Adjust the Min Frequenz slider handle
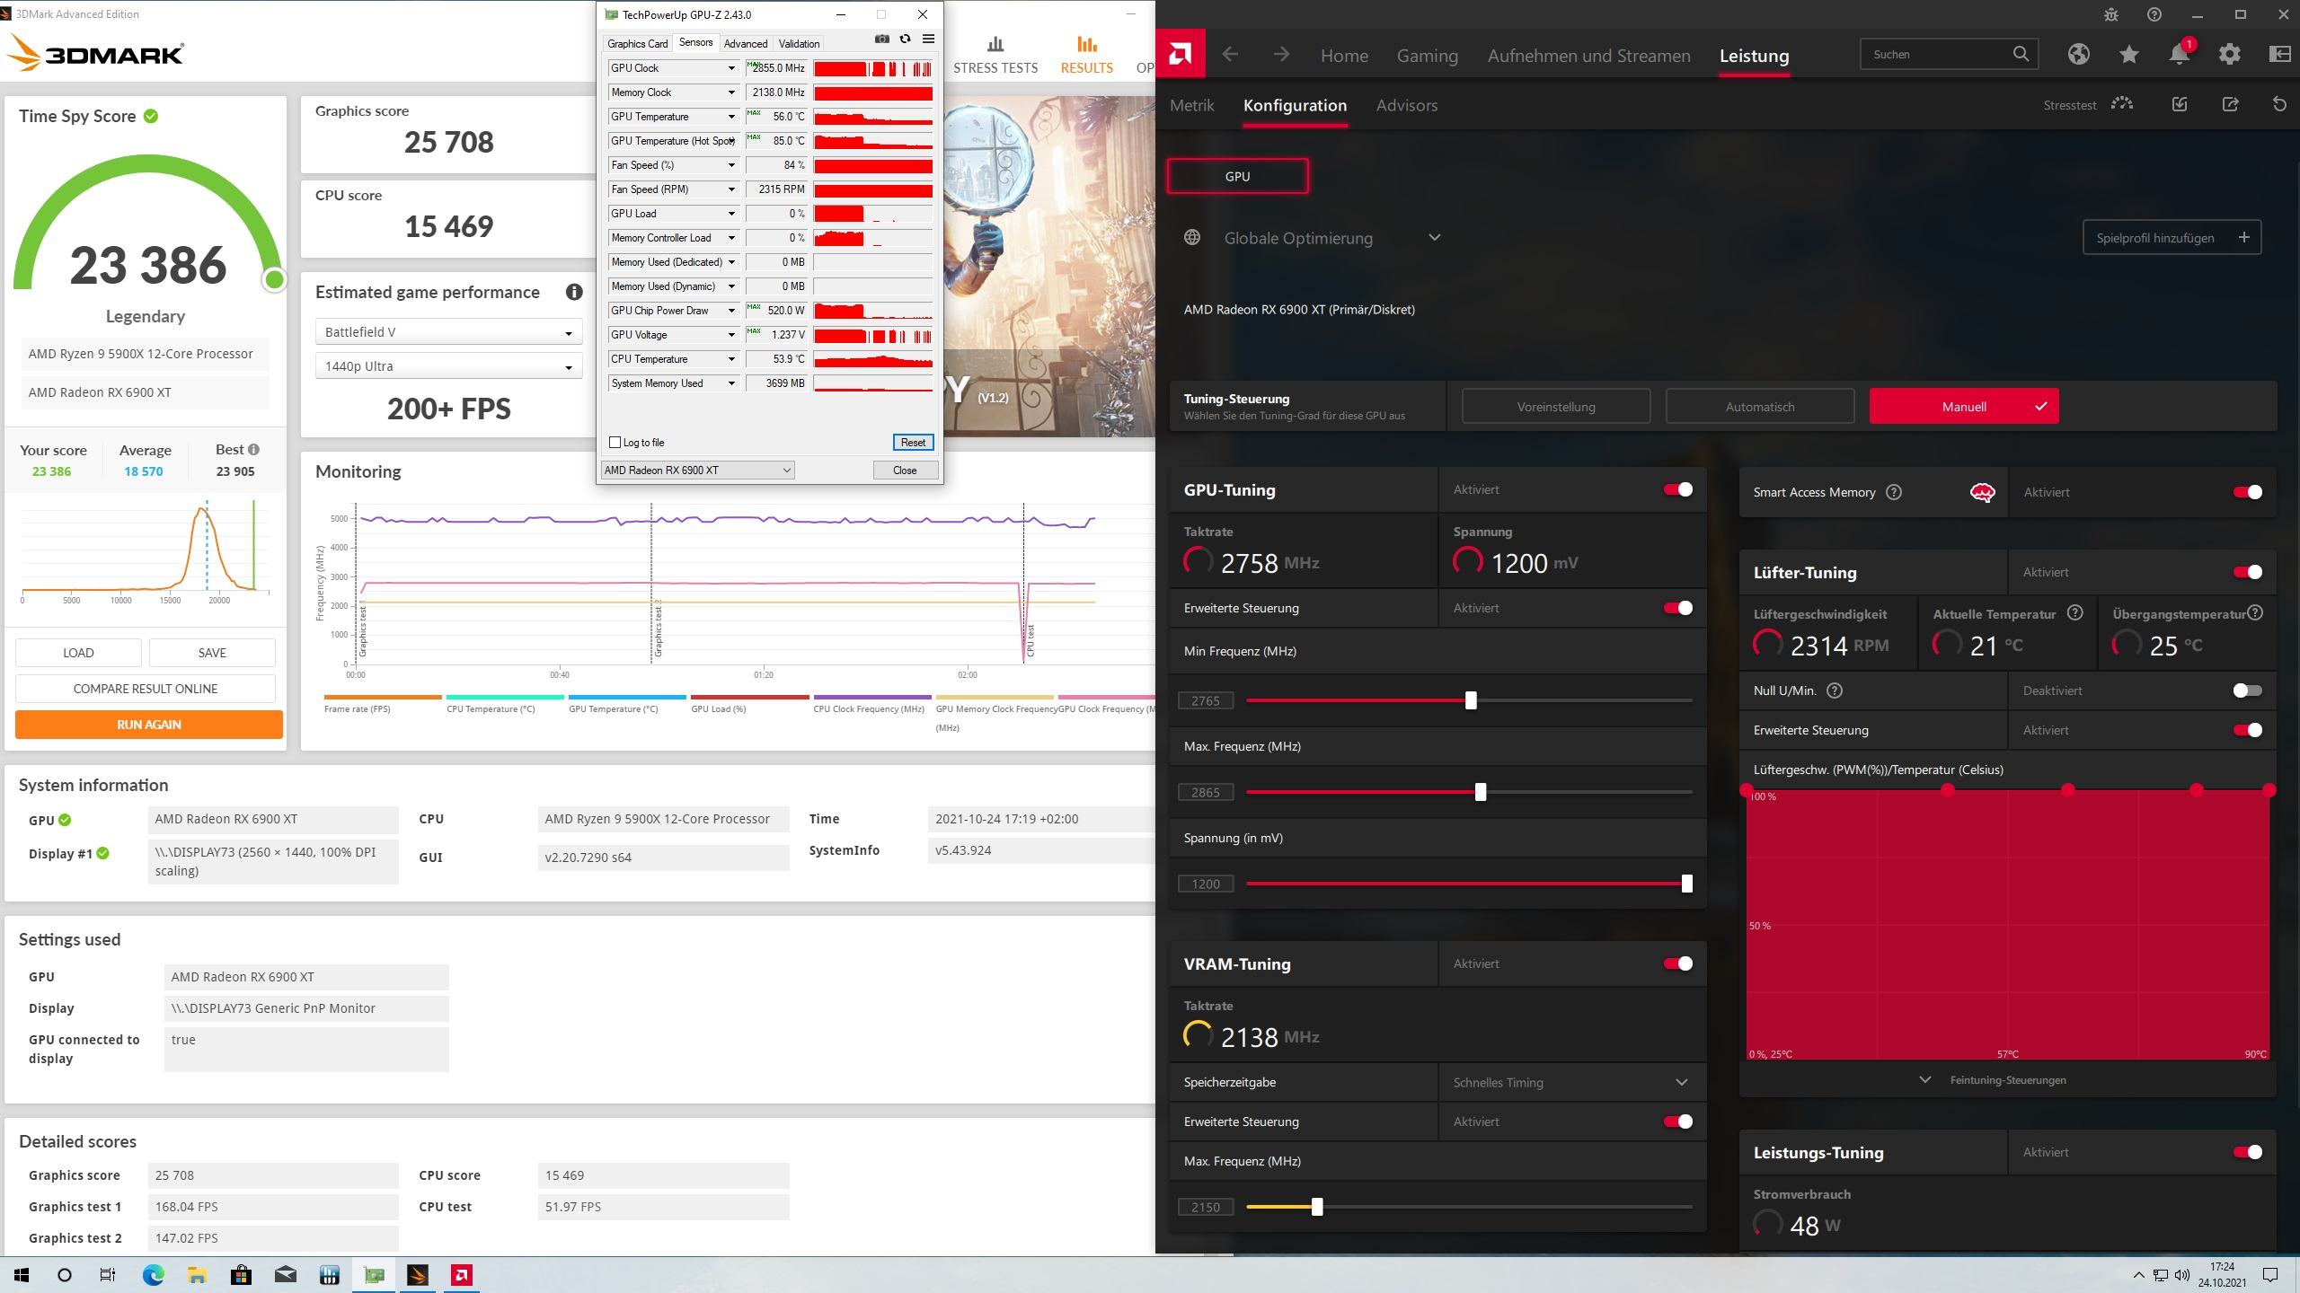This screenshot has height=1293, width=2300. click(1471, 700)
